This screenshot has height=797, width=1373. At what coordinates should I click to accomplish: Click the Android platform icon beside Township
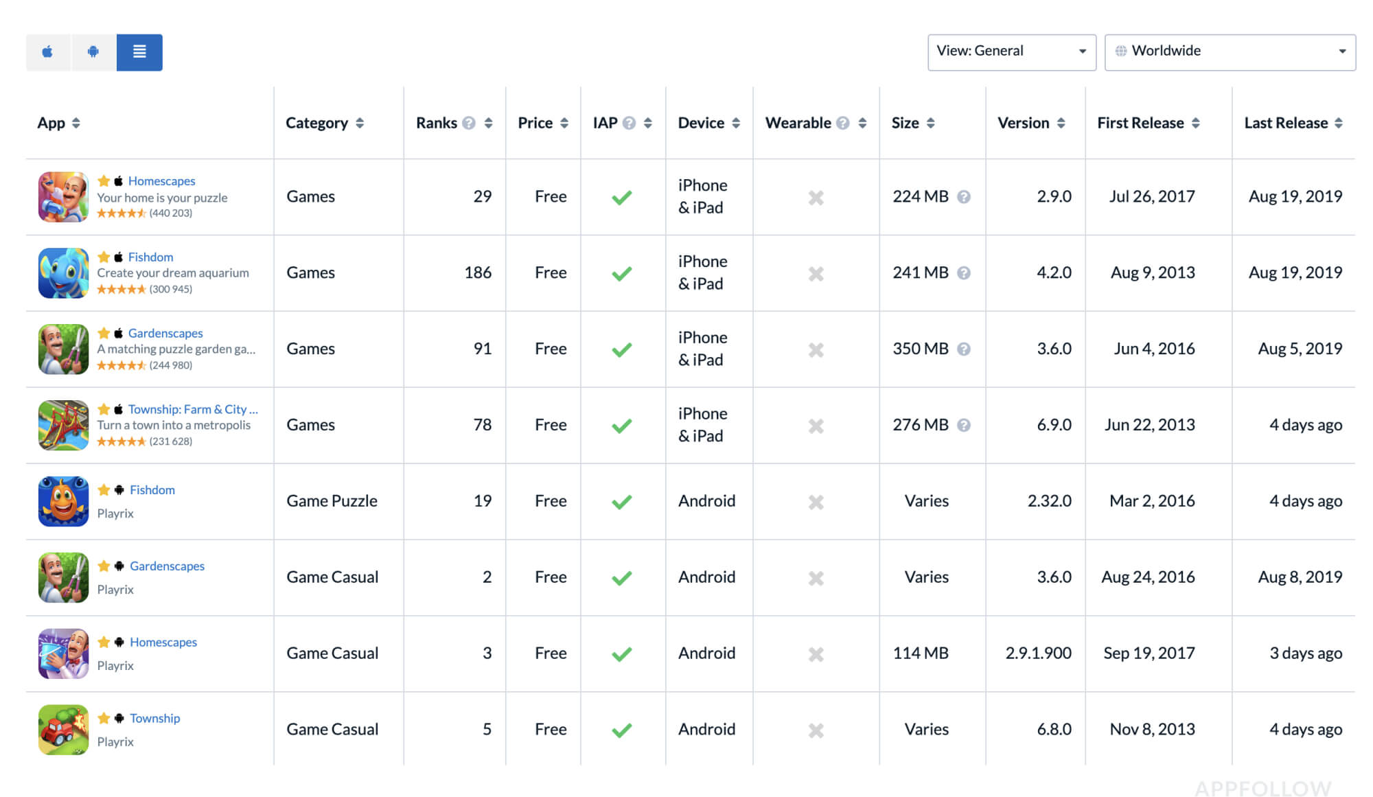tap(119, 719)
